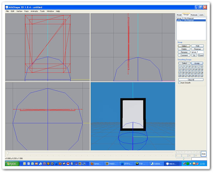Open the WebD taskbar window
Screen dimensions: 214x173
pyautogui.click(x=112, y=163)
